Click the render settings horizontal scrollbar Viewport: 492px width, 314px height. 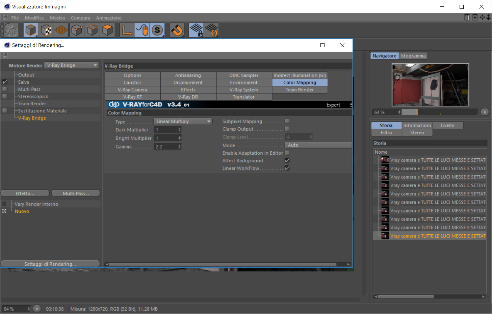[223, 264]
